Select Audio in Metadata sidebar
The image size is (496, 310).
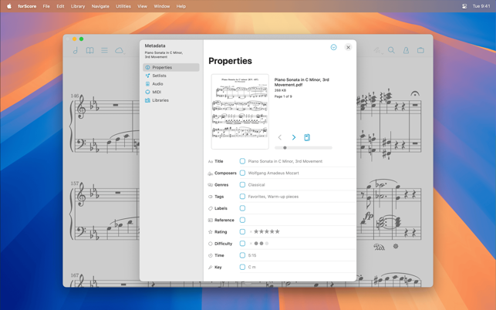(x=171, y=84)
